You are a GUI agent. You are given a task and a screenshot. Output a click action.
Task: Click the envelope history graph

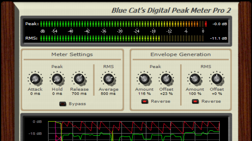[134, 131]
